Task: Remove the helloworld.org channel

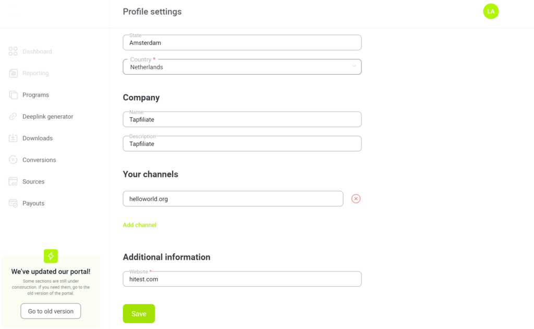Action: point(356,199)
